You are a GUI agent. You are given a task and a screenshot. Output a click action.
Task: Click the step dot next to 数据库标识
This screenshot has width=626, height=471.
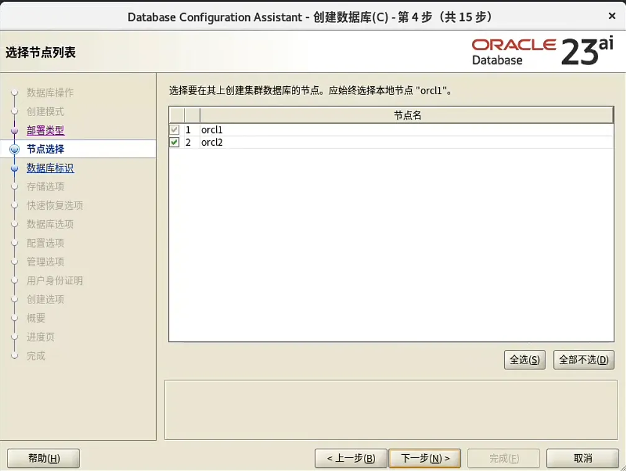[x=16, y=168]
